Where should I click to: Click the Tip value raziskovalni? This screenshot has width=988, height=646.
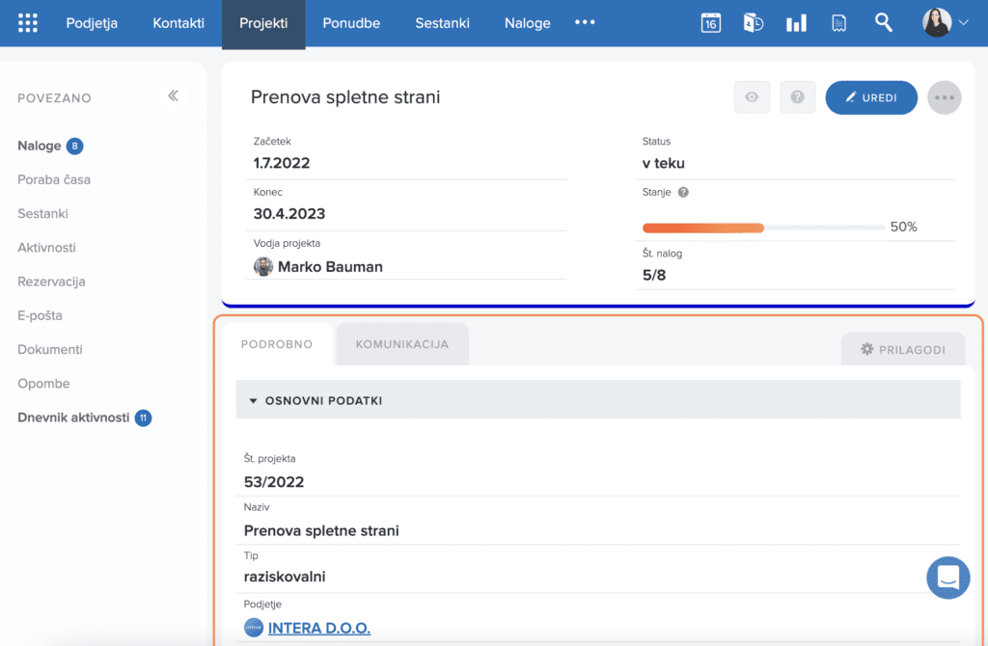tap(285, 577)
